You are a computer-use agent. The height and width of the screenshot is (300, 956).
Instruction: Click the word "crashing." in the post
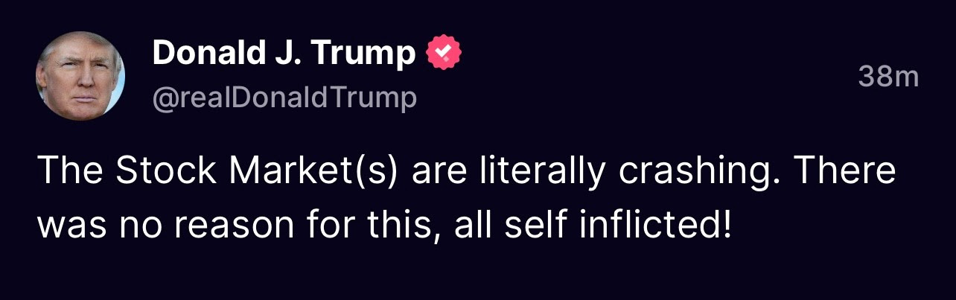tap(702, 173)
